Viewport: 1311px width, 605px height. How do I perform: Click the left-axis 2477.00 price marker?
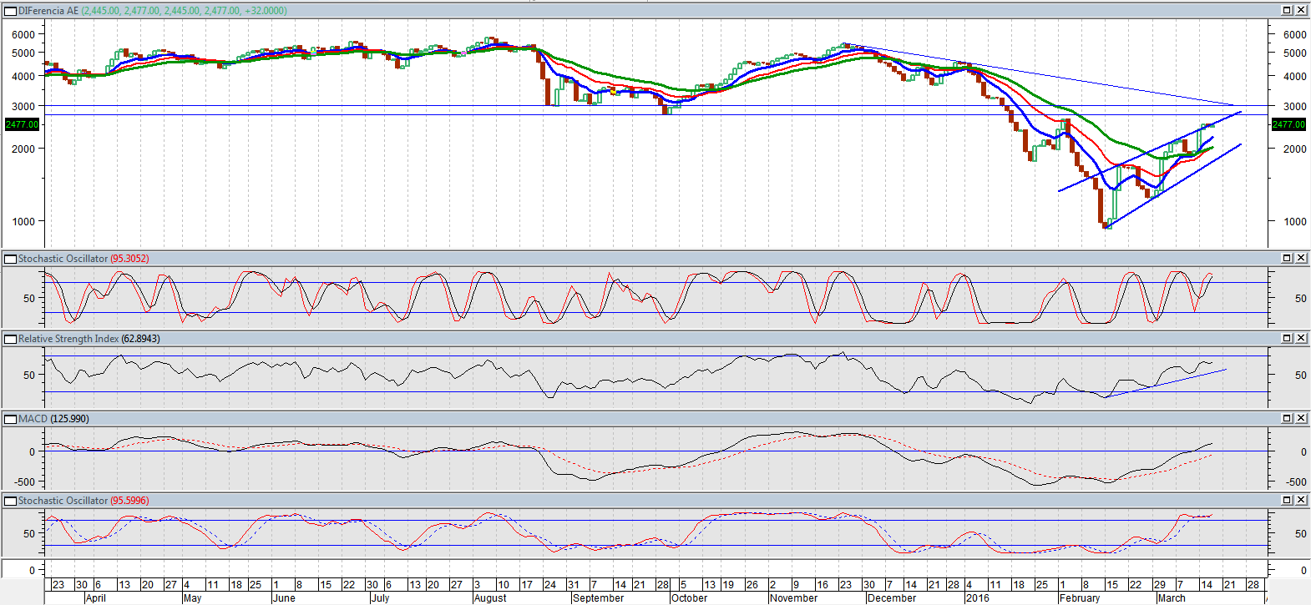22,124
